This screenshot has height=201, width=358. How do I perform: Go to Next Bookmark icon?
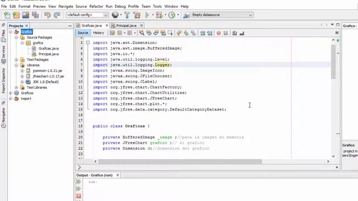click(186, 33)
